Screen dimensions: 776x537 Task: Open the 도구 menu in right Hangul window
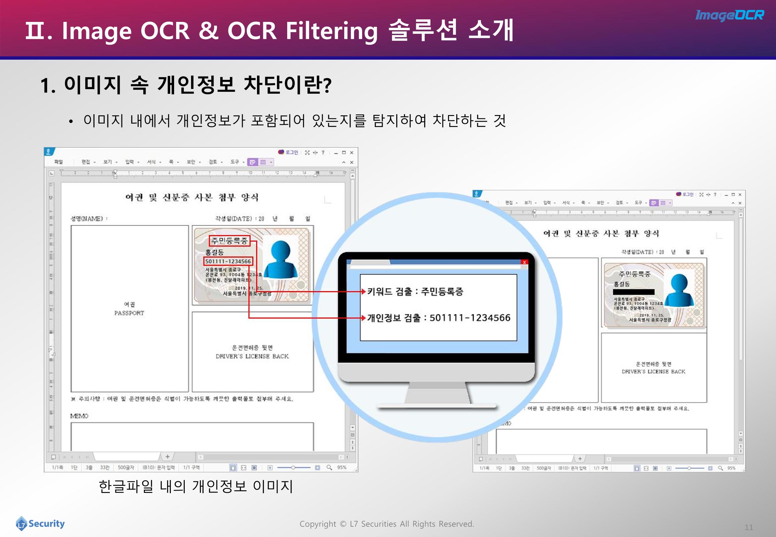[x=638, y=203]
